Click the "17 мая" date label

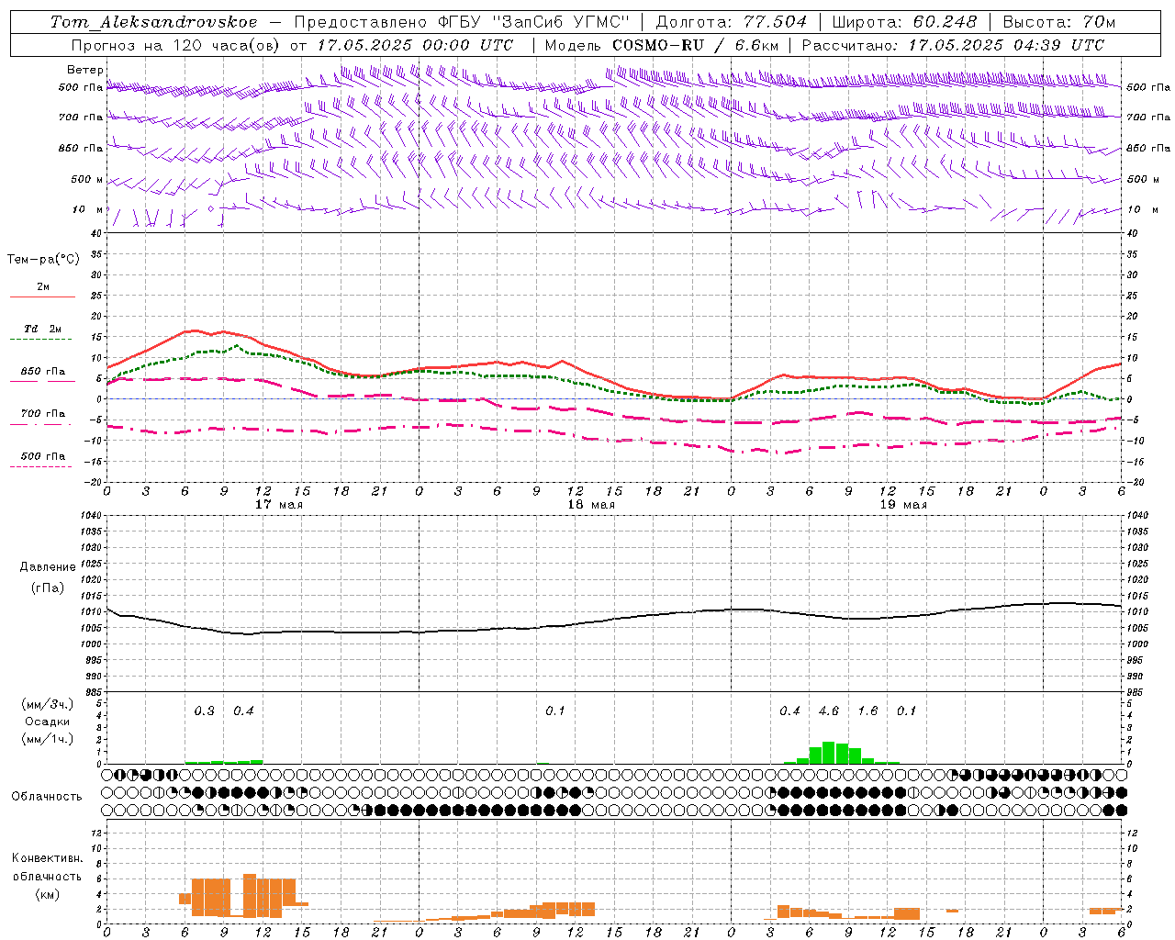[279, 505]
